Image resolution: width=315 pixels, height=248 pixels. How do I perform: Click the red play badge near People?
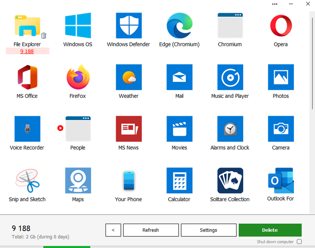tap(60, 128)
